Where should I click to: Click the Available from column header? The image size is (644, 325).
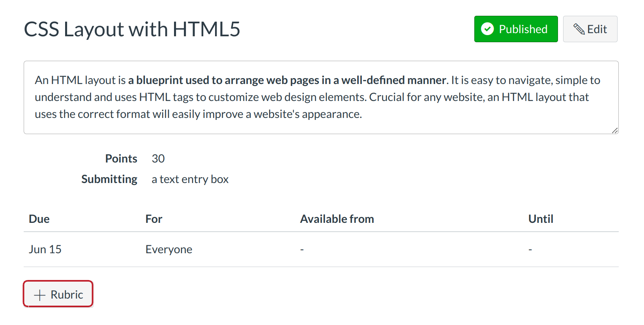(337, 219)
